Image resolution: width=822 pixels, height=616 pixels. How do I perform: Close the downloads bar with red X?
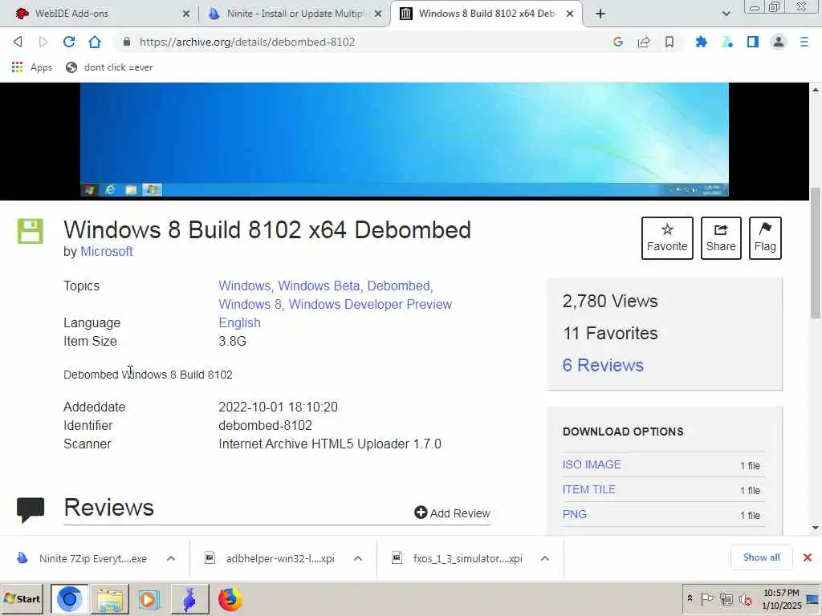pos(808,557)
